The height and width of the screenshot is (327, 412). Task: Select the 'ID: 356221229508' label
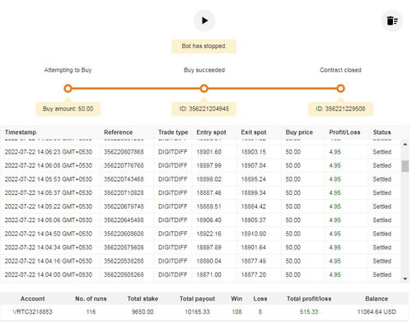340,109
